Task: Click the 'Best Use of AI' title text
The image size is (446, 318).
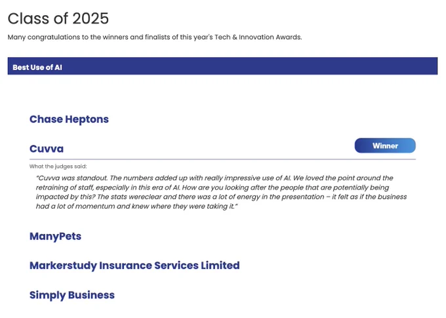Action: [x=37, y=68]
